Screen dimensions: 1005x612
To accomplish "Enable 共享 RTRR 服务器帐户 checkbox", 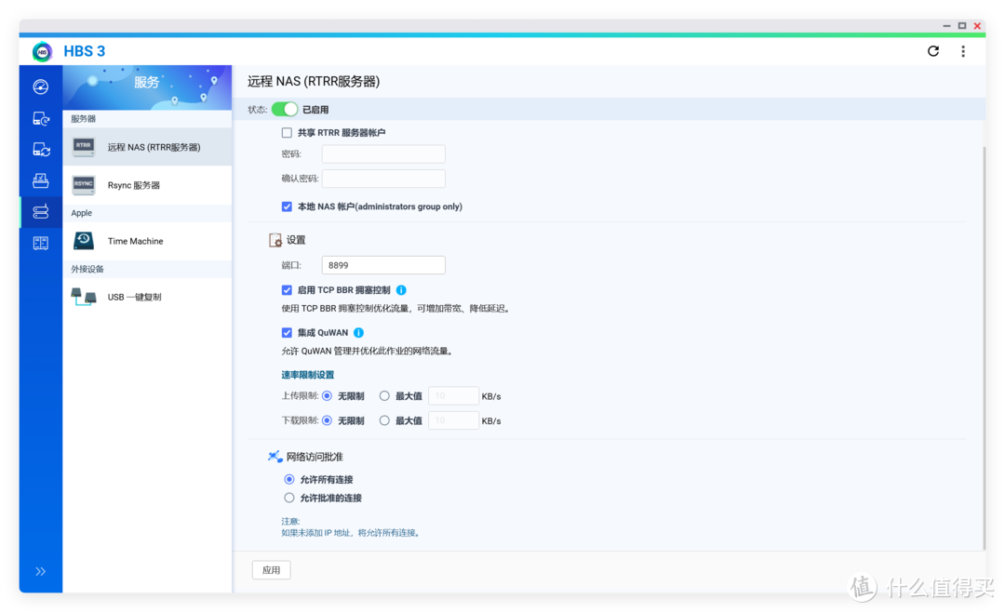I will coord(287,133).
